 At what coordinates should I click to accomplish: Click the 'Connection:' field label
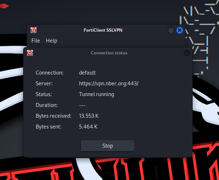point(49,73)
